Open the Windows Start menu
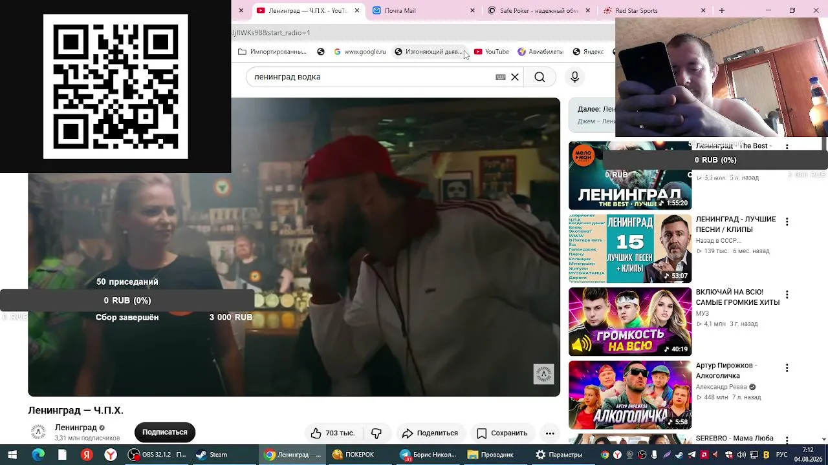 click(x=12, y=455)
